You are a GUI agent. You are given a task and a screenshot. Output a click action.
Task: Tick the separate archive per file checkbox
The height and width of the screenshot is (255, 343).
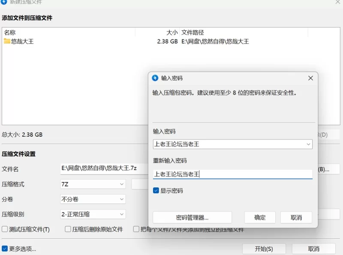pyautogui.click(x=136, y=229)
